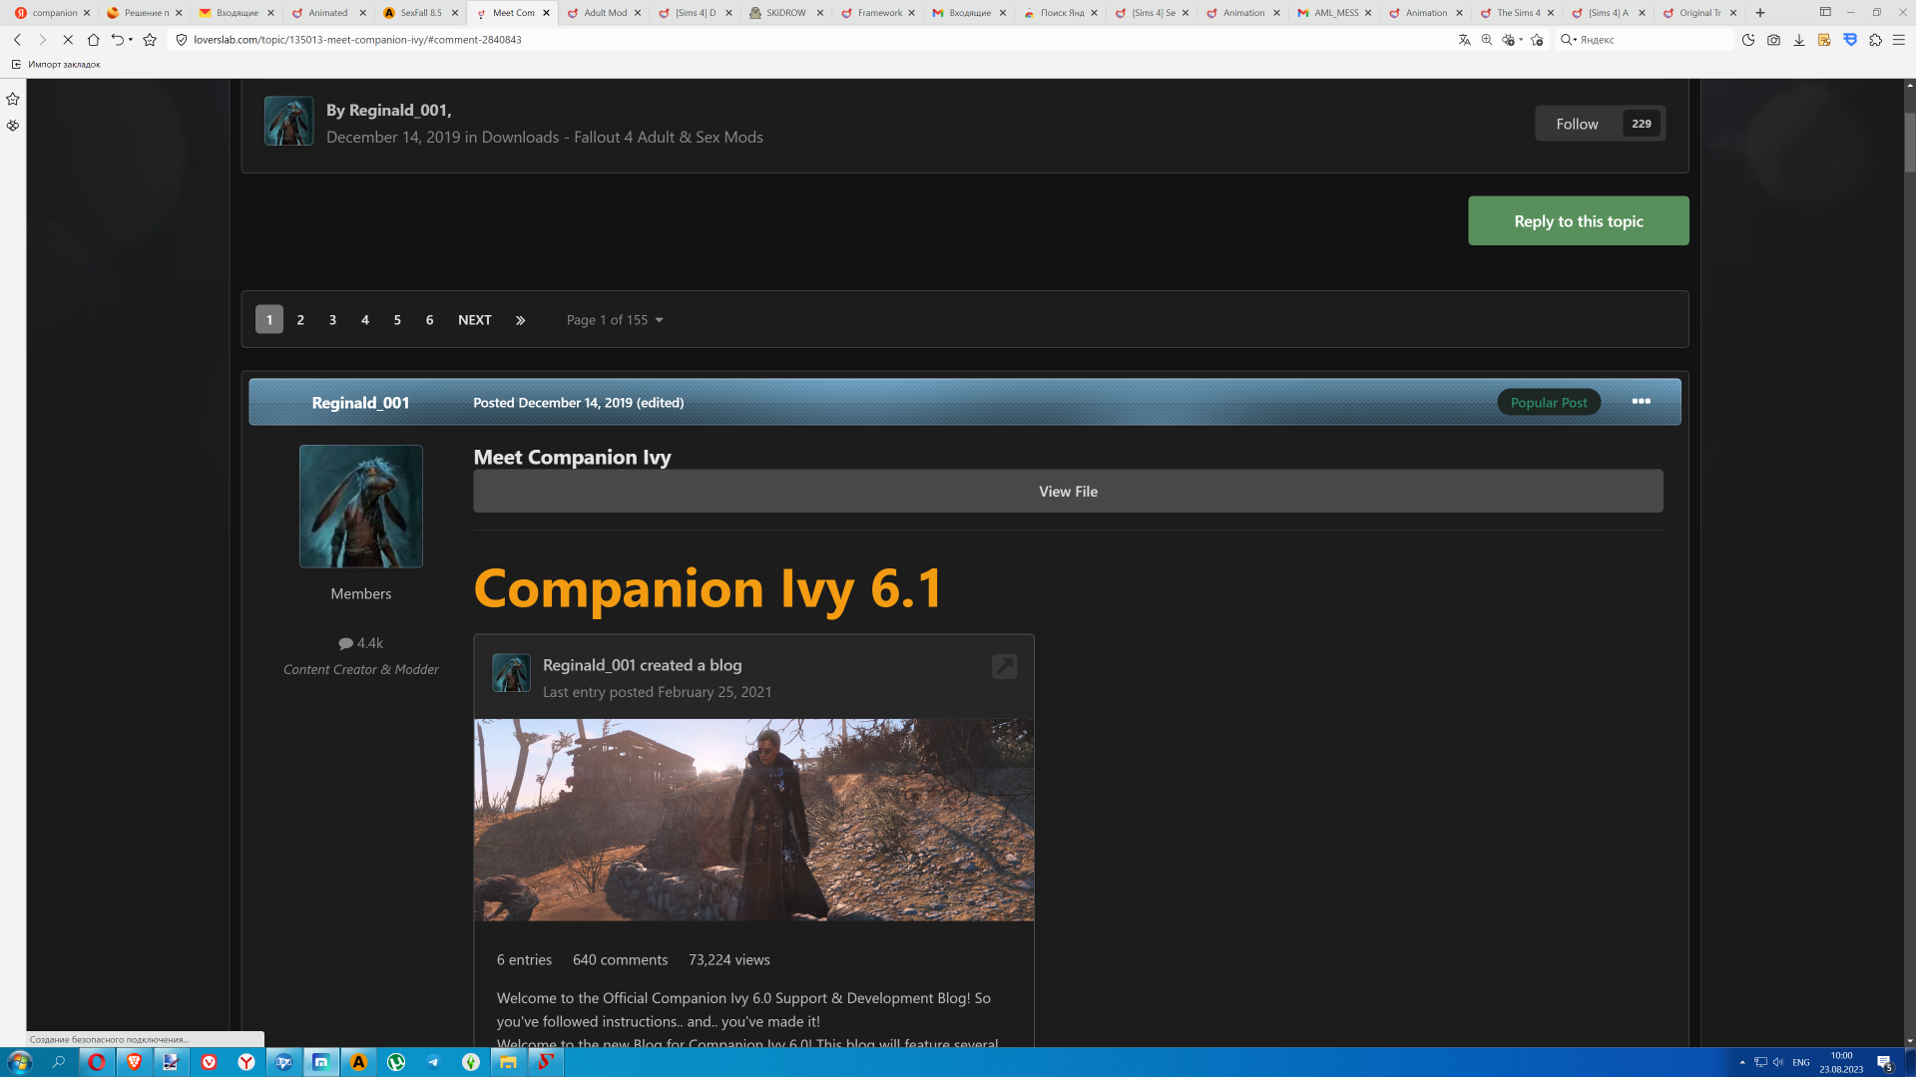This screenshot has height=1077, width=1916.
Task: Click the View File button
Action: pyautogui.click(x=1068, y=492)
